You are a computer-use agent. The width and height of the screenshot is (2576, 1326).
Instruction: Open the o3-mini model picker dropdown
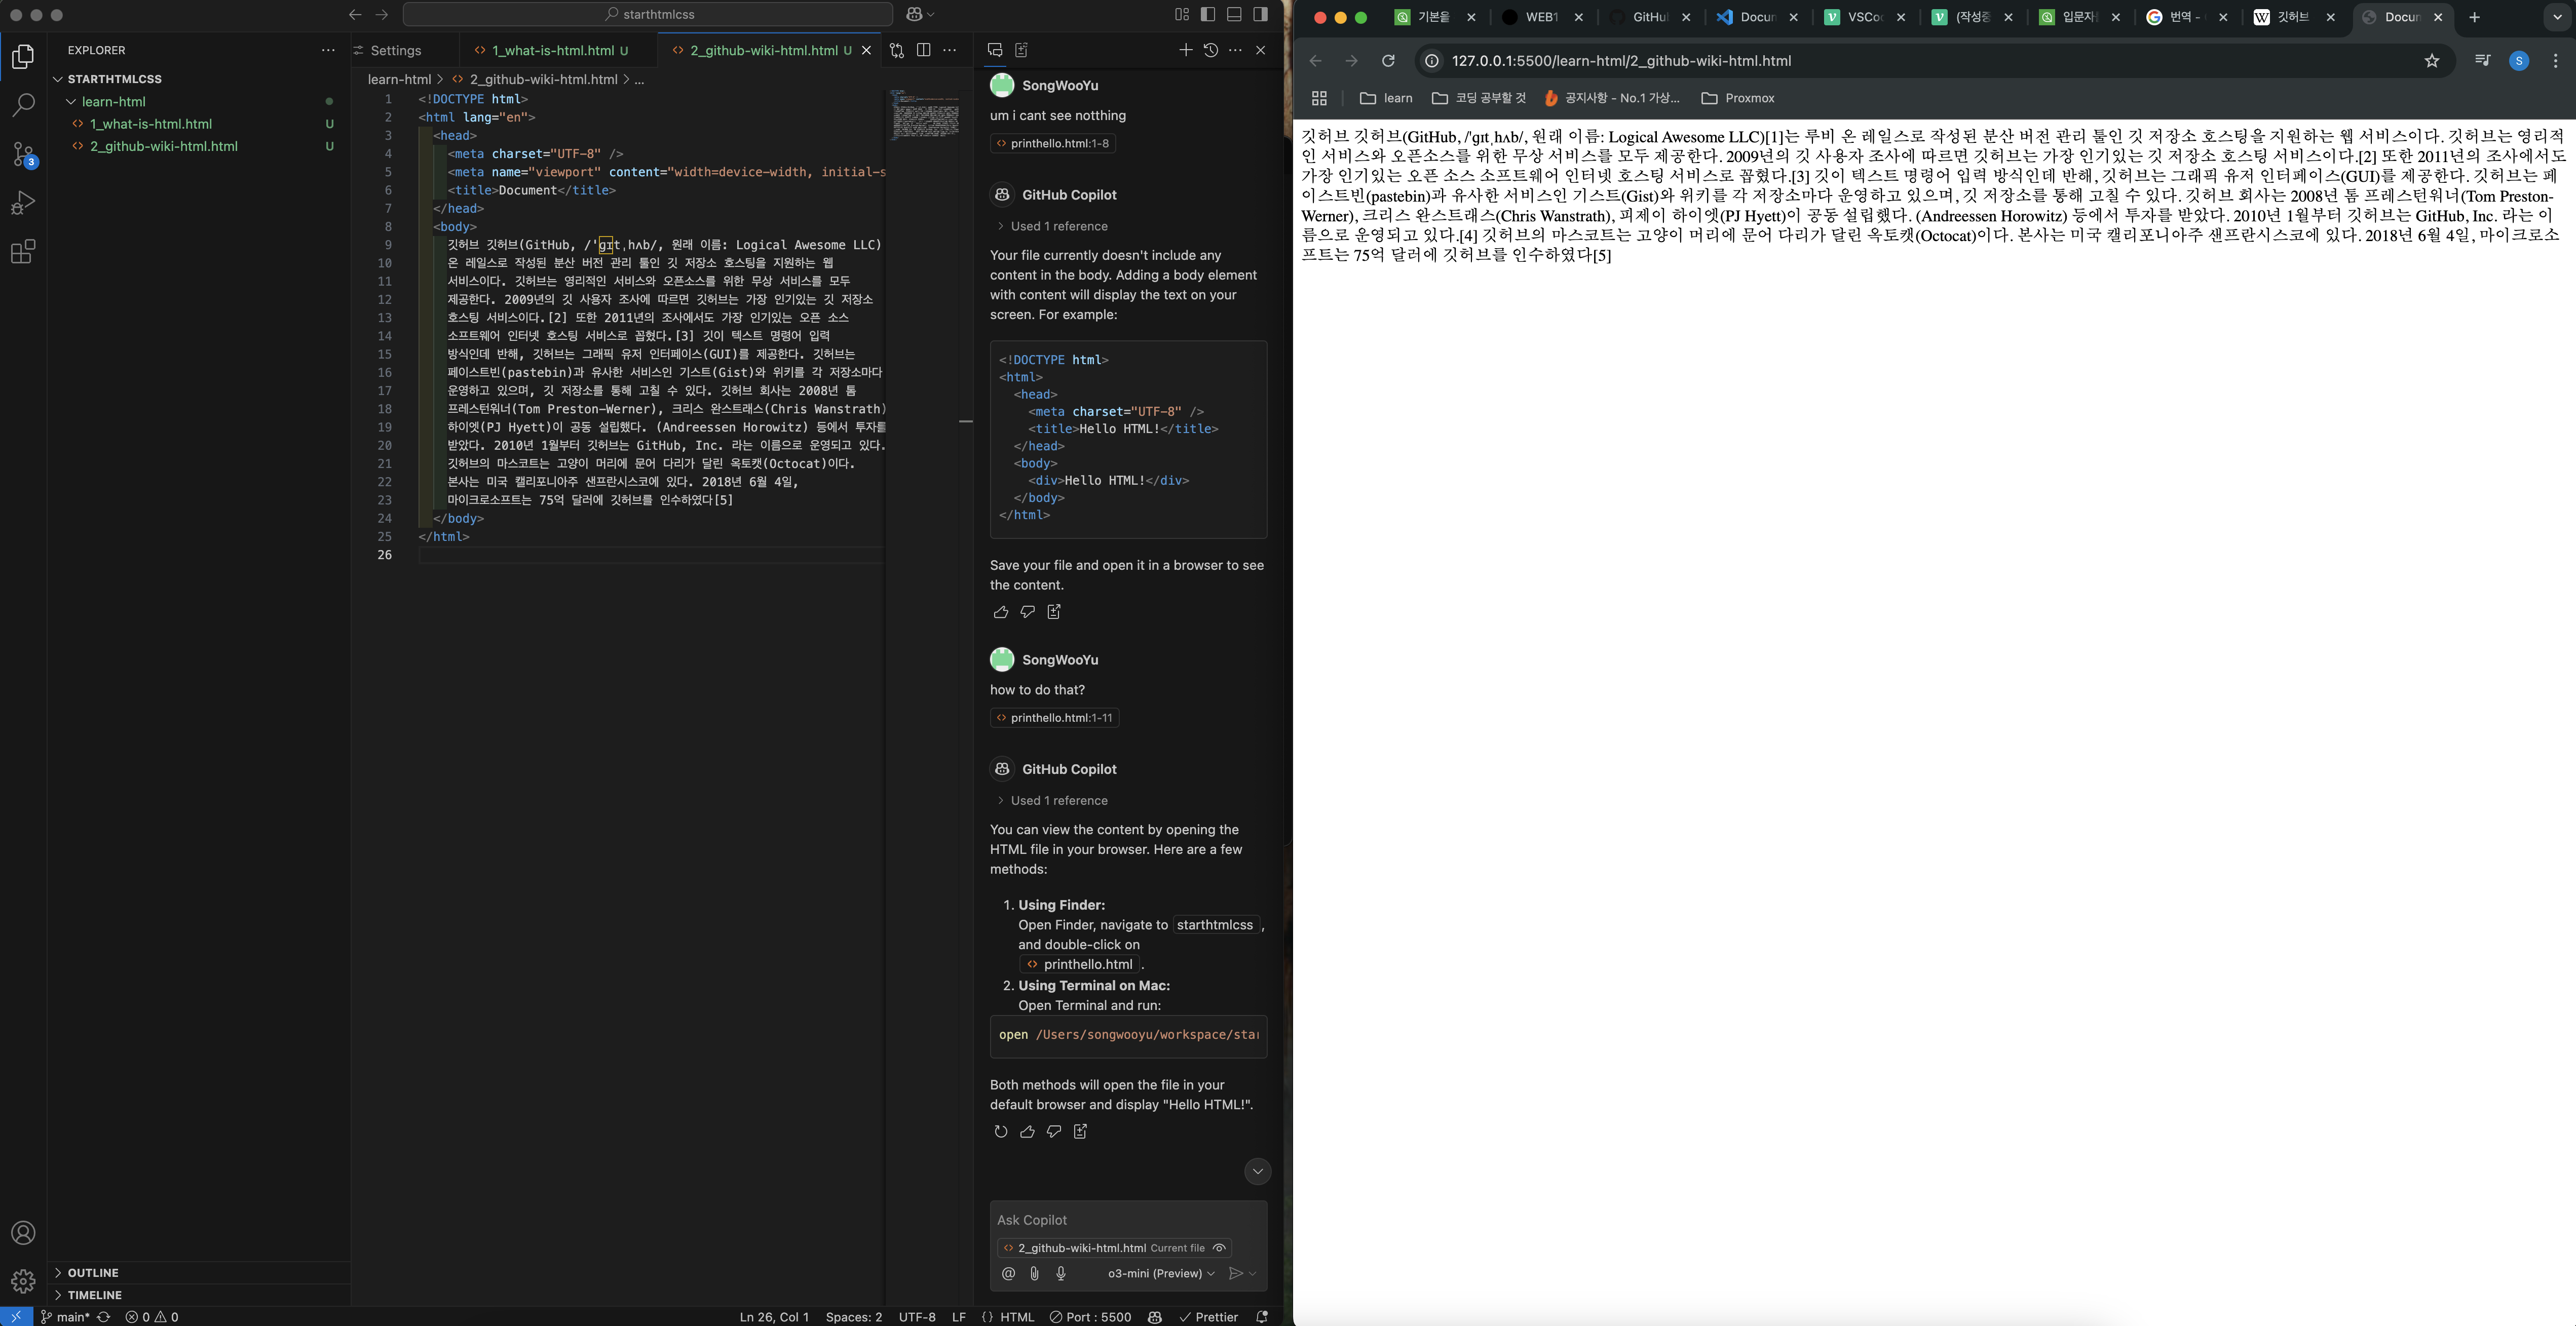1161,1273
